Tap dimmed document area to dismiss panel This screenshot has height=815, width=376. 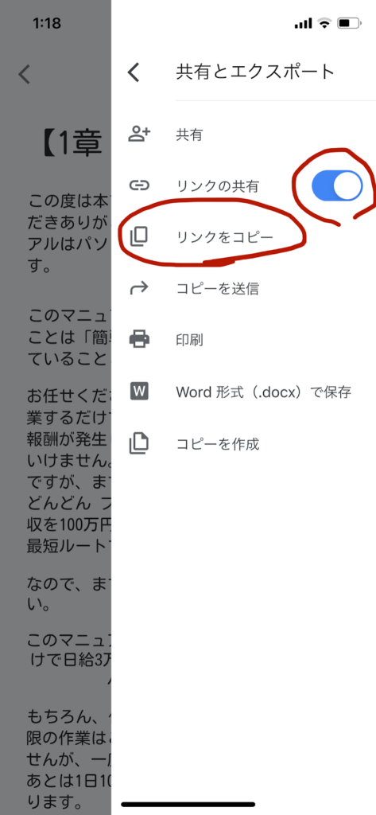click(56, 415)
